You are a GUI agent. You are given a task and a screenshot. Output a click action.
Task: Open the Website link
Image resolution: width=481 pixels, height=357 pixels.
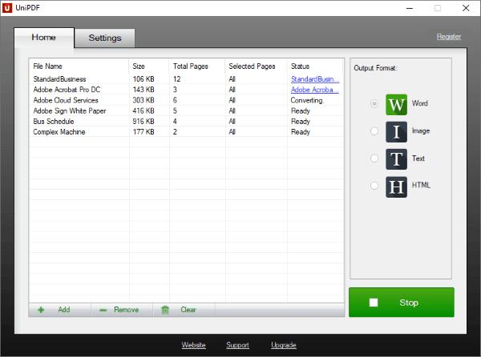coord(193,345)
